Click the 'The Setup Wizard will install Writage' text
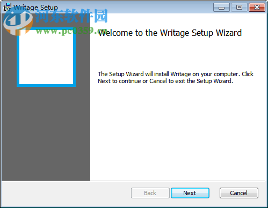The width and height of the screenshot is (268, 208). click(x=176, y=78)
